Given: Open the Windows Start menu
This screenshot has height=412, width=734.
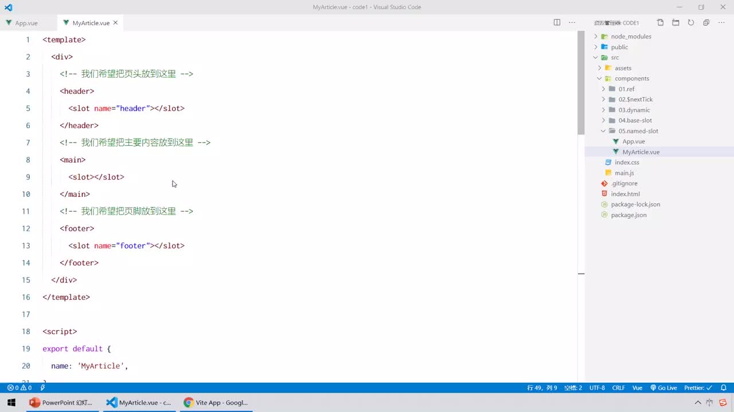Looking at the screenshot, I should click(11, 403).
